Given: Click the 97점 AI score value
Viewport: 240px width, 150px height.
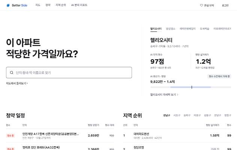Looking at the screenshot, I should [157, 61].
